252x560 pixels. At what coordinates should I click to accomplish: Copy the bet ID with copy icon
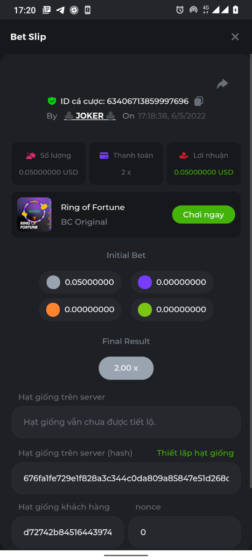(199, 101)
